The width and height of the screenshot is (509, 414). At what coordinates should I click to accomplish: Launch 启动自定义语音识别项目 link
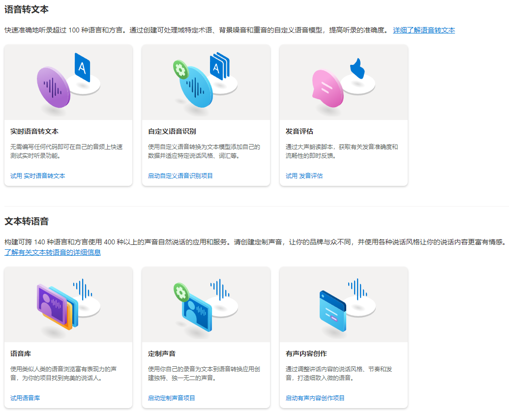point(180,176)
